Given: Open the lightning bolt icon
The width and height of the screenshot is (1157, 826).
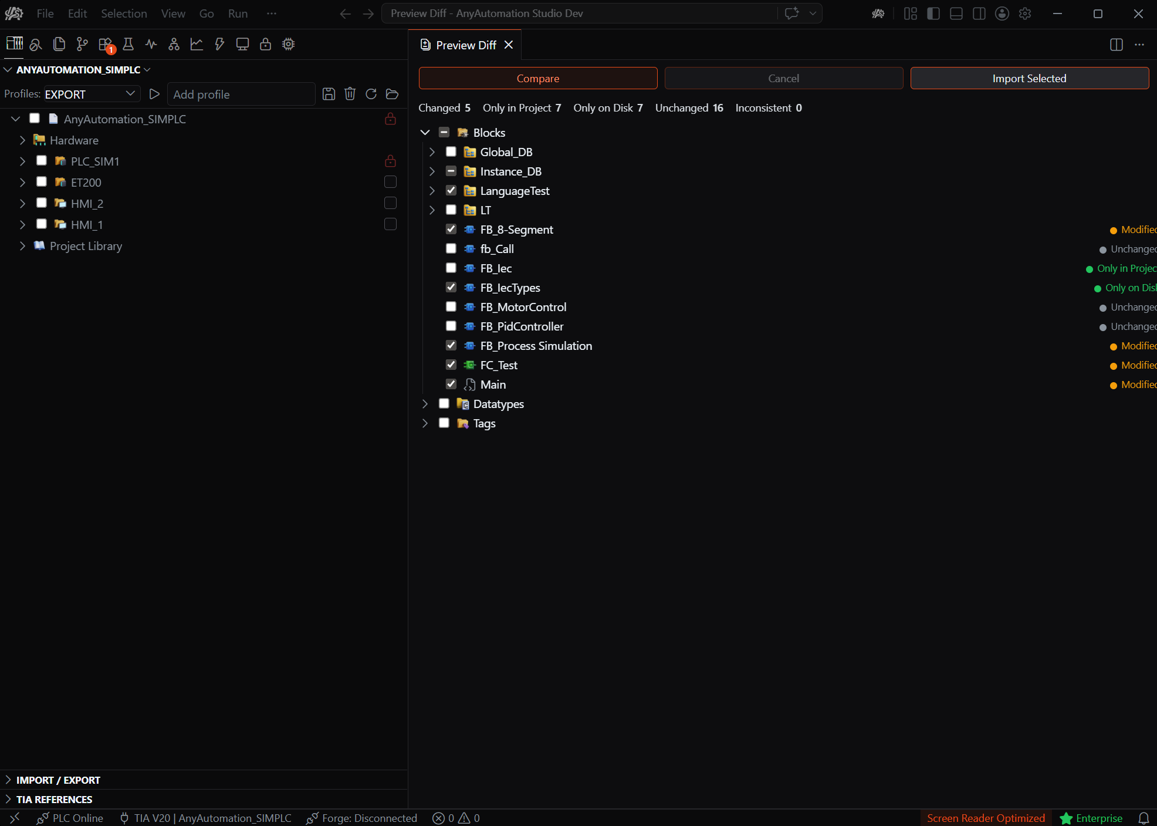Looking at the screenshot, I should tap(219, 44).
